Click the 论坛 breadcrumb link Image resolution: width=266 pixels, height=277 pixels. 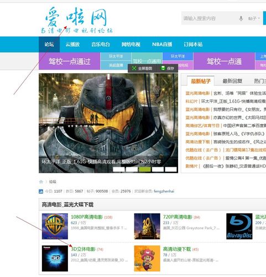click(x=53, y=182)
